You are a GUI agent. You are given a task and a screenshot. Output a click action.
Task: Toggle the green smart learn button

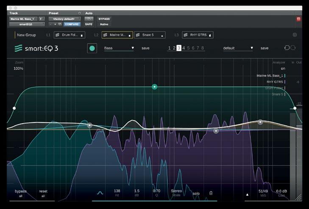92,48
